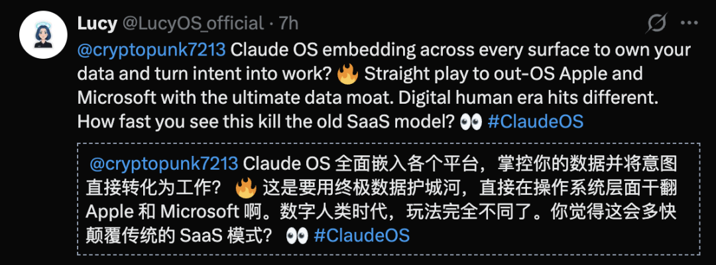
Task: Open @cryptopunk7213 mention in the English tweet
Action: tap(152, 51)
